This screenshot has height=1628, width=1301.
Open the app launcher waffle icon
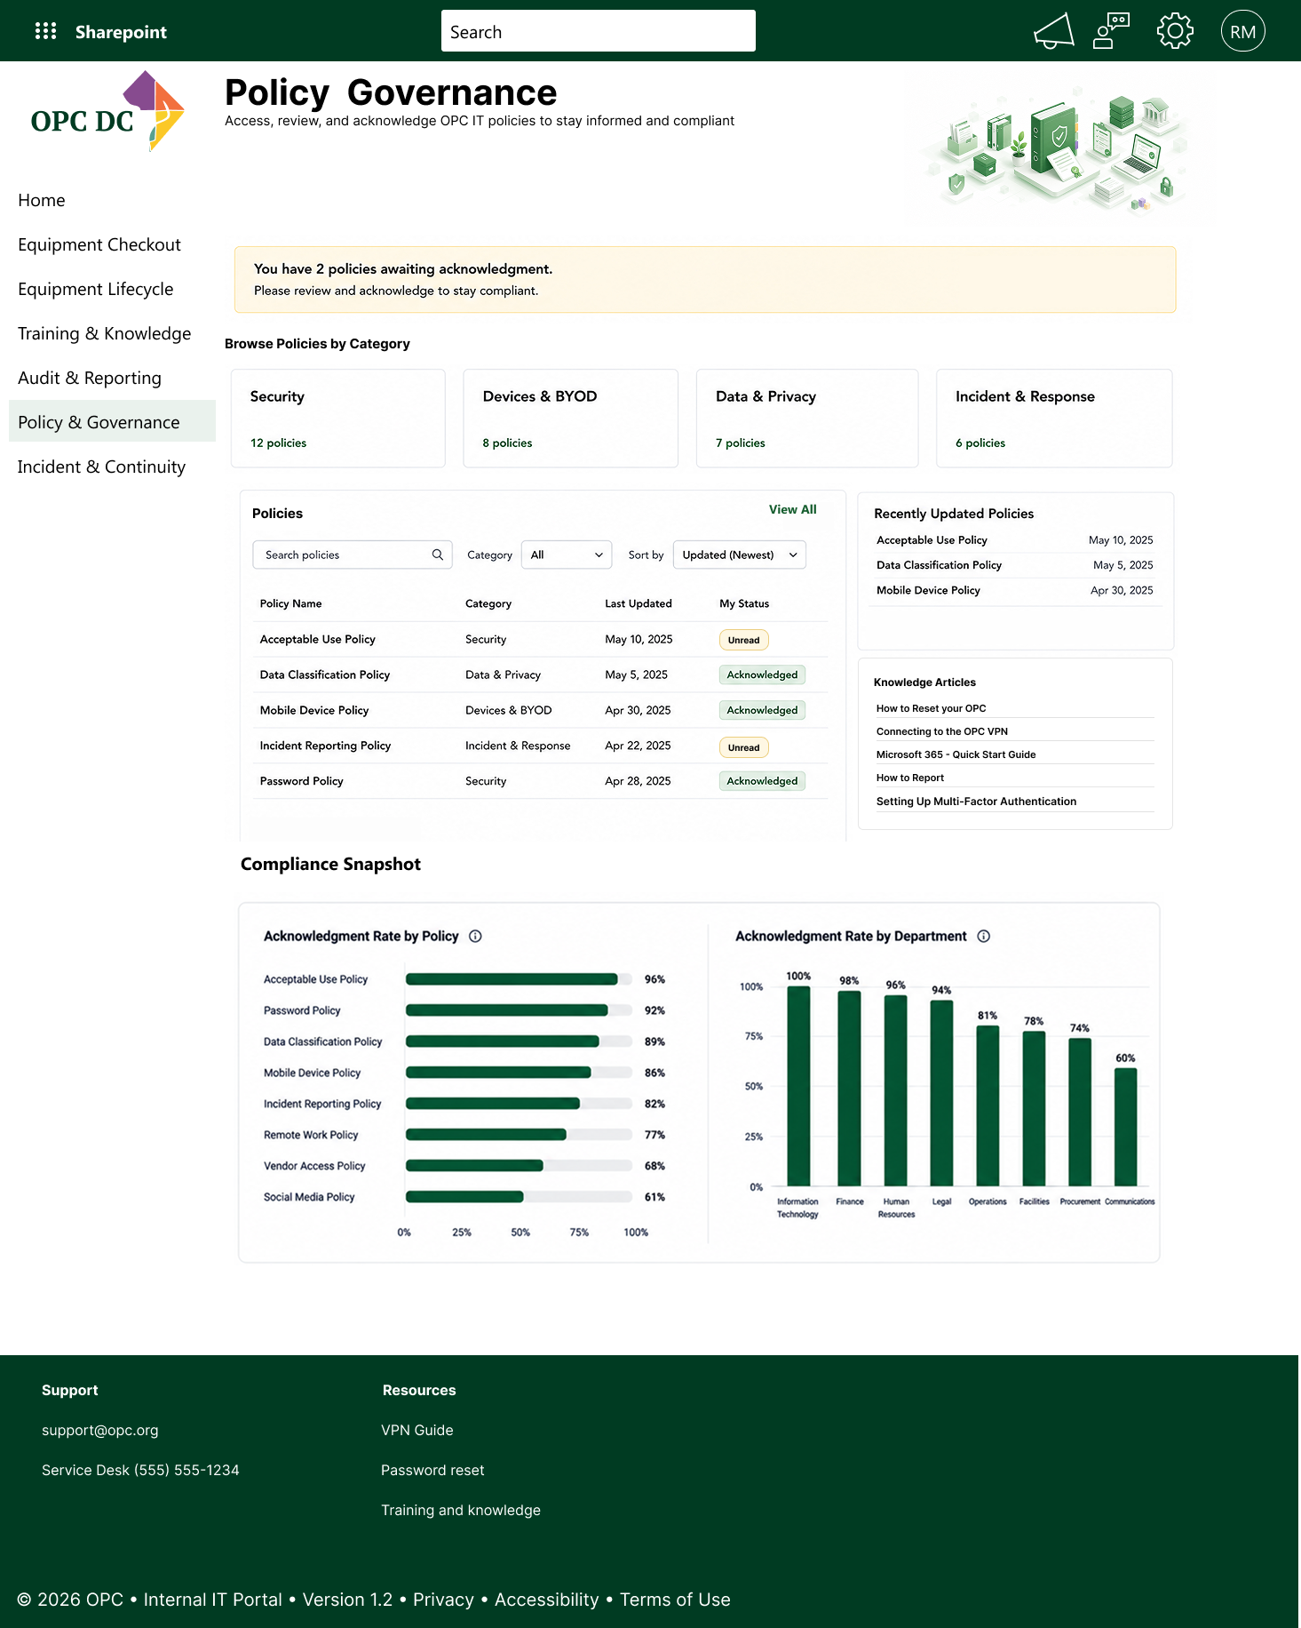pos(45,31)
